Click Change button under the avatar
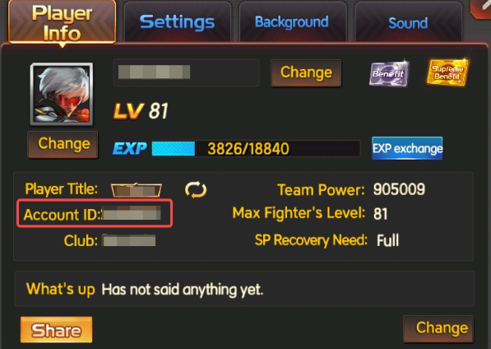This screenshot has width=491, height=349. coord(63,144)
